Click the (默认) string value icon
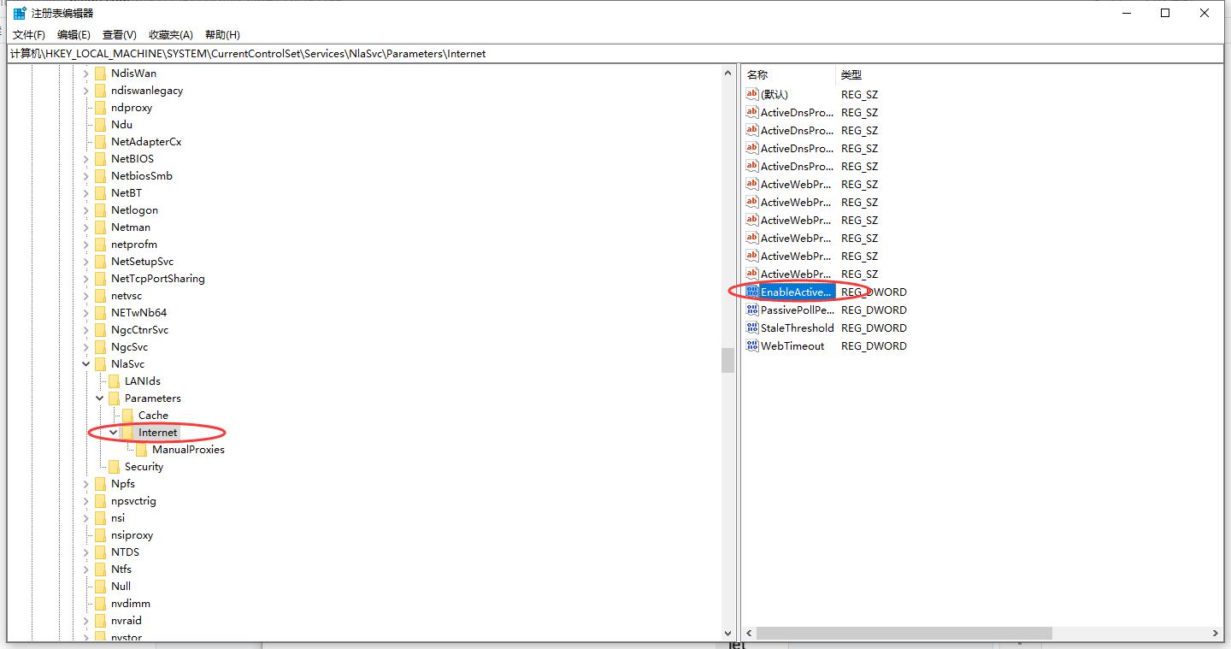1231x649 pixels. (x=752, y=94)
